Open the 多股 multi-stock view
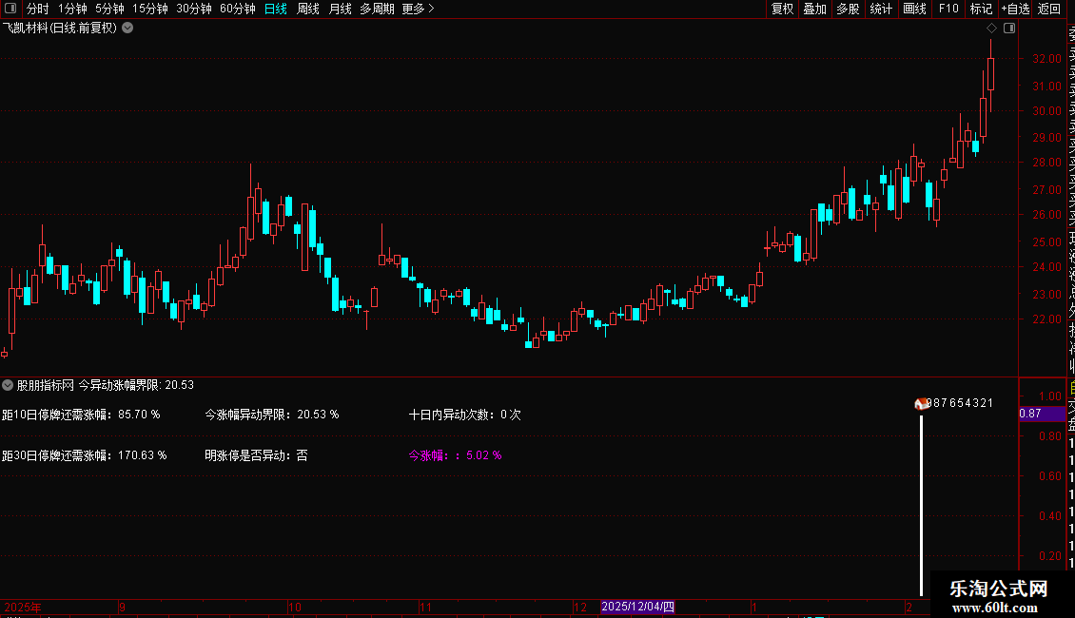 (x=848, y=9)
